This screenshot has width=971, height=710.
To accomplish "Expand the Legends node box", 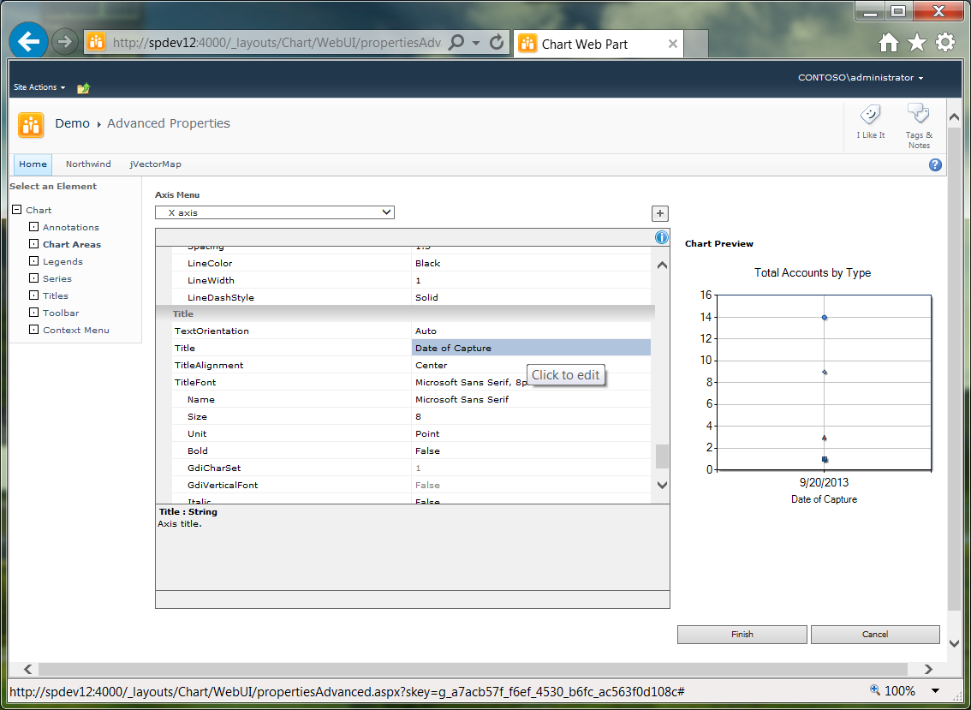I will 34,261.
